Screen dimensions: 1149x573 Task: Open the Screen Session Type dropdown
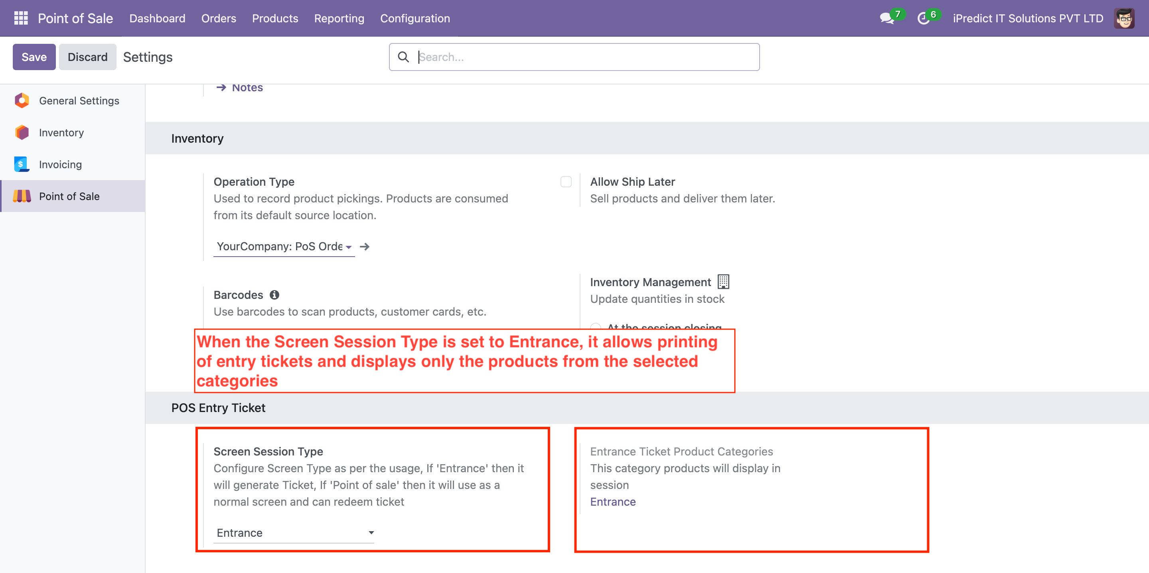[294, 532]
